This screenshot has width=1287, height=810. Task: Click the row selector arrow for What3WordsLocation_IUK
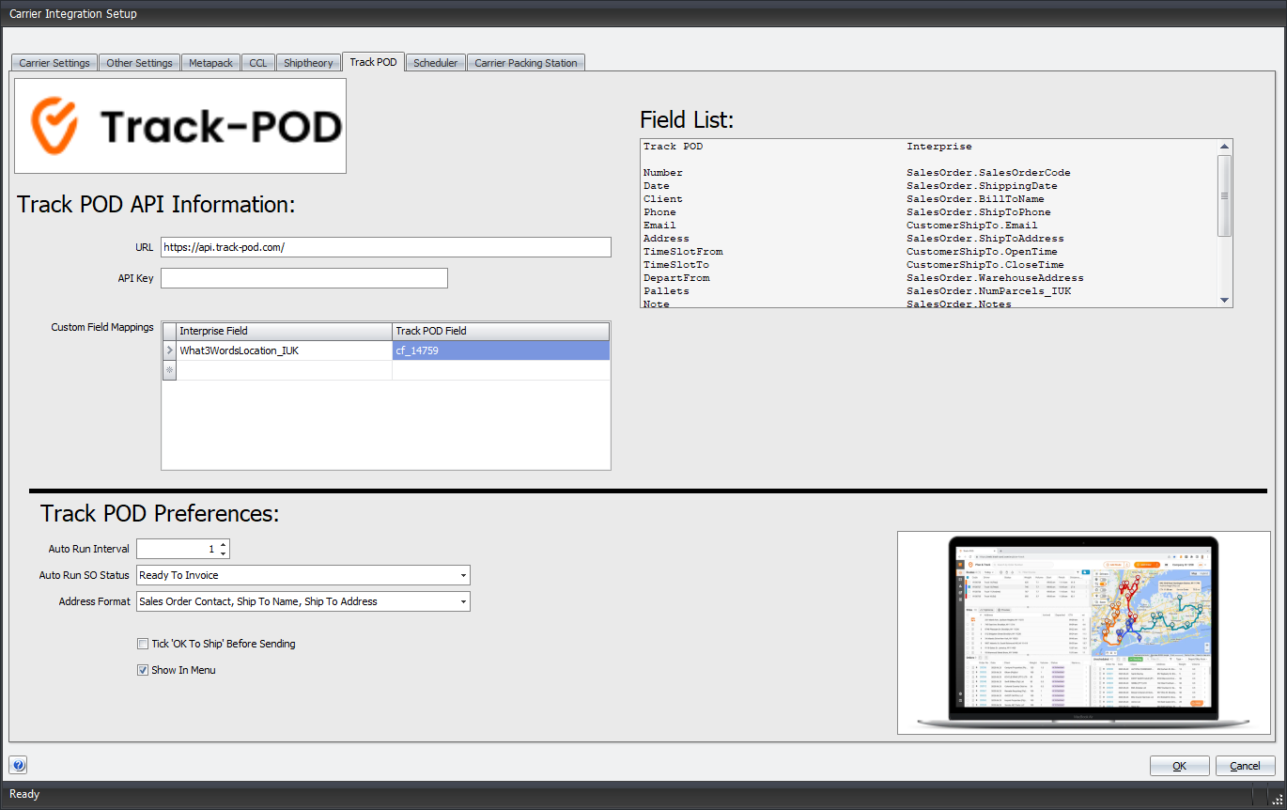pyautogui.click(x=169, y=350)
